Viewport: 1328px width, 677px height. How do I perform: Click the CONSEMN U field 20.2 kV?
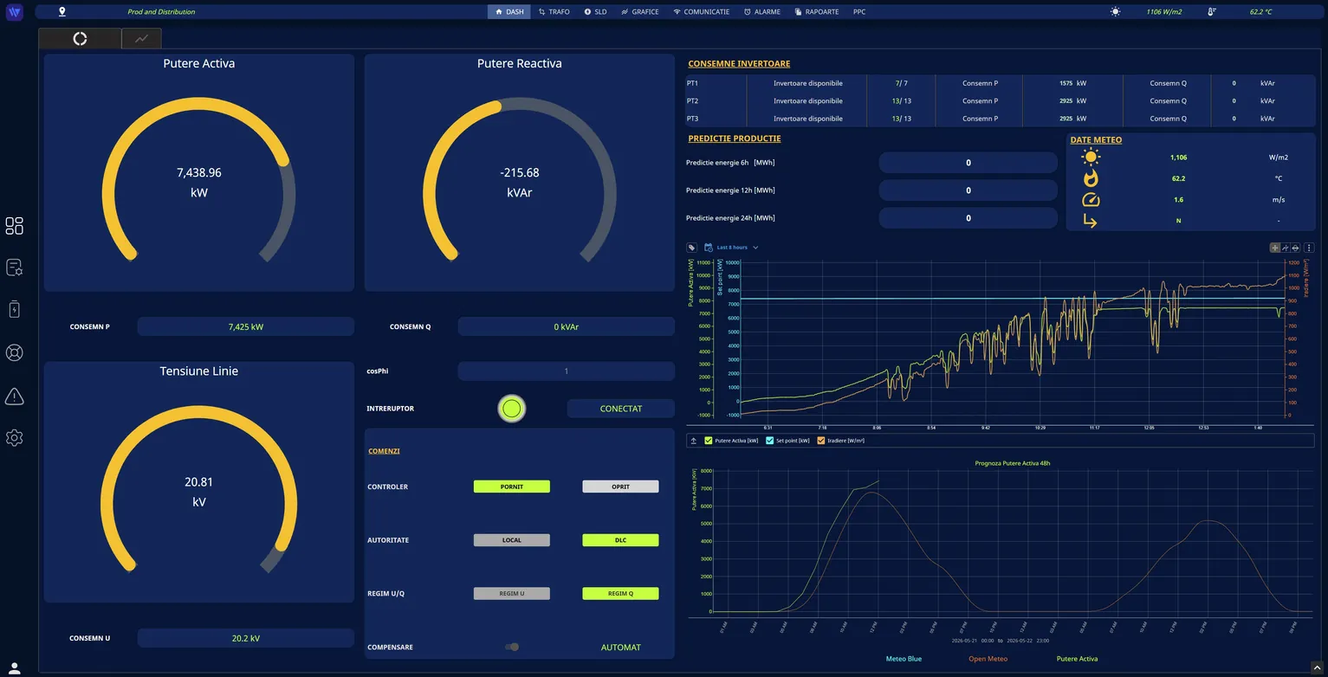[x=246, y=638]
